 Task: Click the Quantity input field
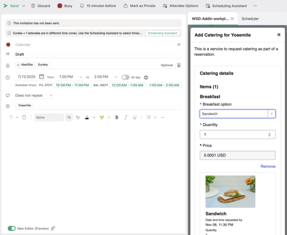[237, 135]
